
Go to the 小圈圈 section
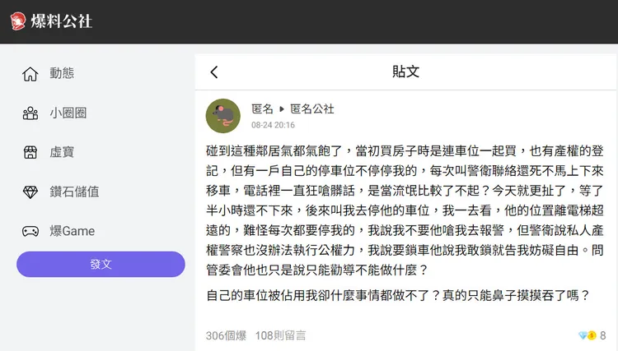pos(68,113)
